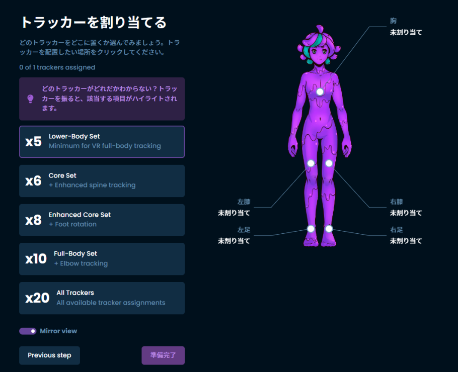Image resolution: width=458 pixels, height=372 pixels.
Task: Click the 準備完了 button
Action: pyautogui.click(x=163, y=355)
